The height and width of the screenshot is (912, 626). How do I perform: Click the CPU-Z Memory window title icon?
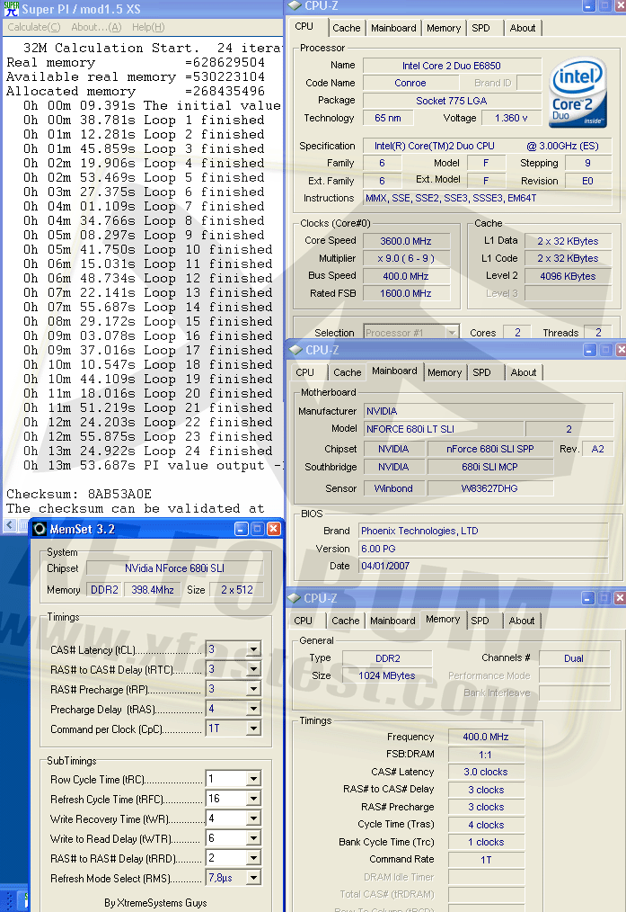pyautogui.click(x=295, y=598)
